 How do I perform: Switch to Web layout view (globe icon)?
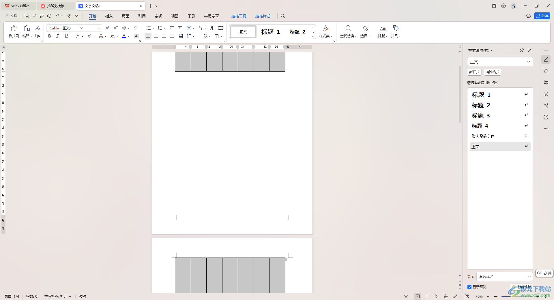[446, 296]
